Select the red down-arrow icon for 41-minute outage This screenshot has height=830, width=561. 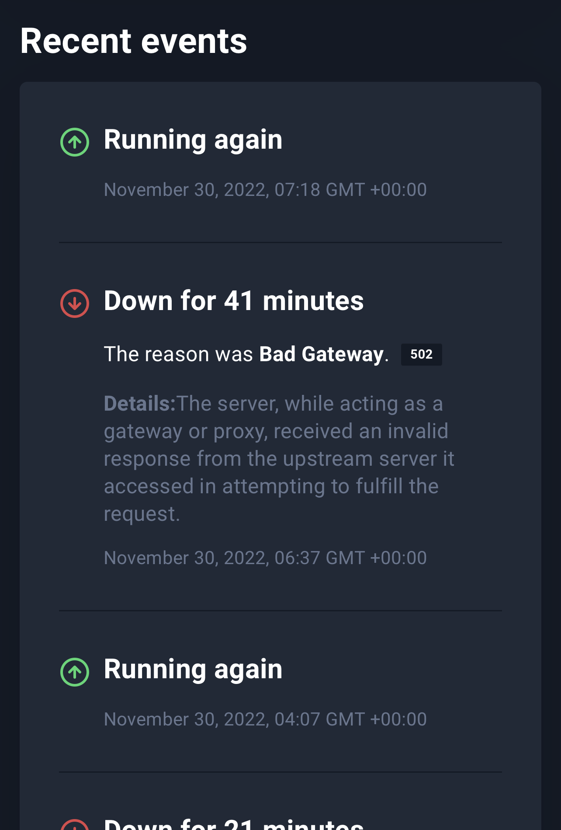pos(74,302)
